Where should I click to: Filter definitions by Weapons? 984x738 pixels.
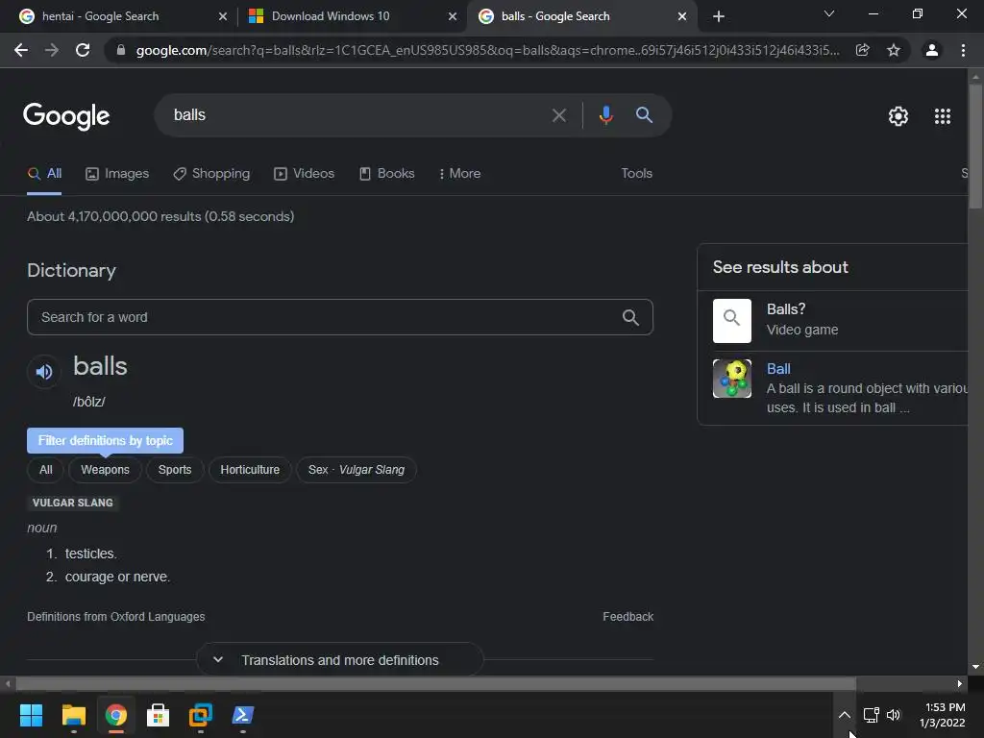coord(105,470)
